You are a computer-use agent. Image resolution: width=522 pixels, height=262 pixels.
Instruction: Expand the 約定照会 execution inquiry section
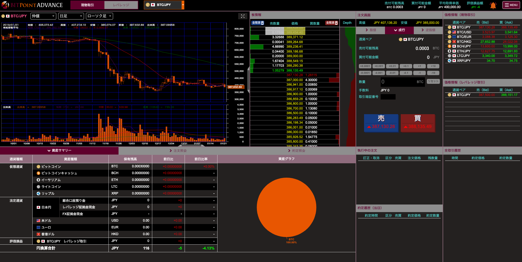click(297, 151)
